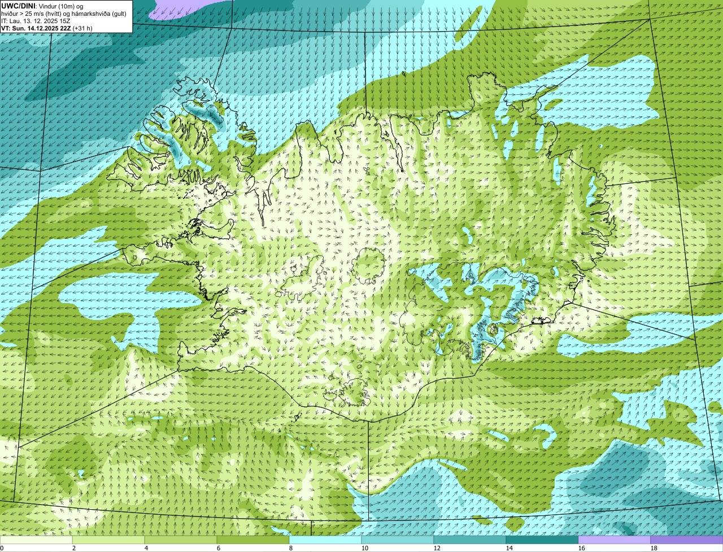Click the legend scale label "16"
723x552 pixels.
pyautogui.click(x=582, y=548)
